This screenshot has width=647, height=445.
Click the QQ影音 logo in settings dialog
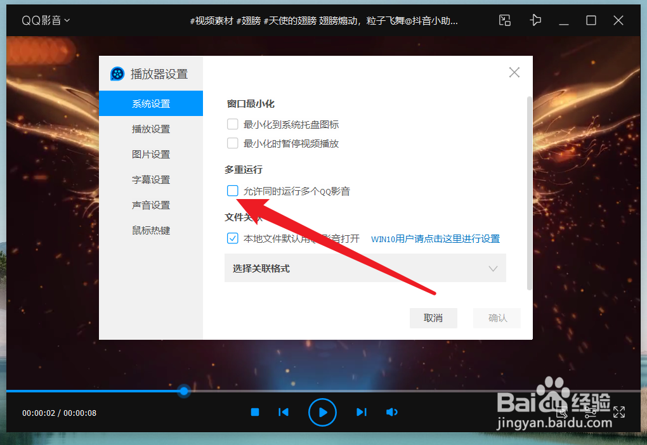pos(117,74)
